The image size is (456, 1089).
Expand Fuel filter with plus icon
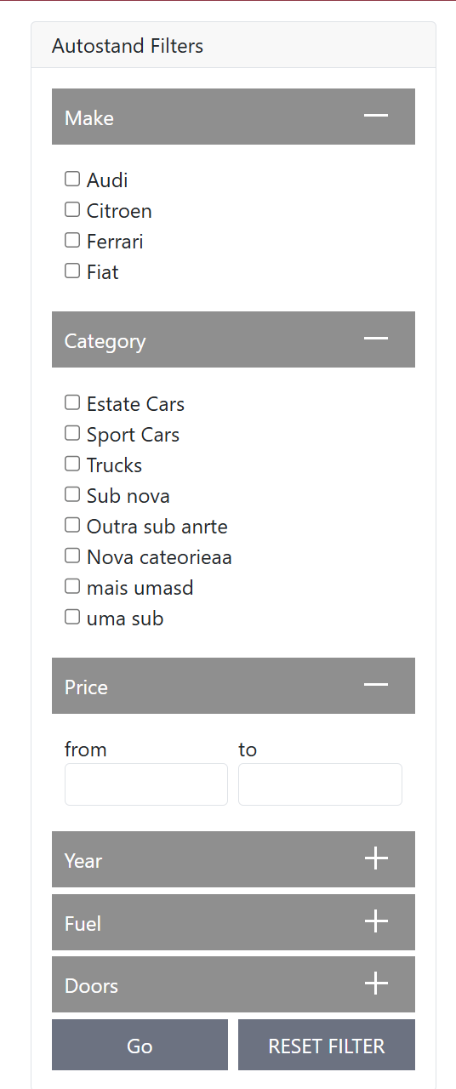click(376, 921)
